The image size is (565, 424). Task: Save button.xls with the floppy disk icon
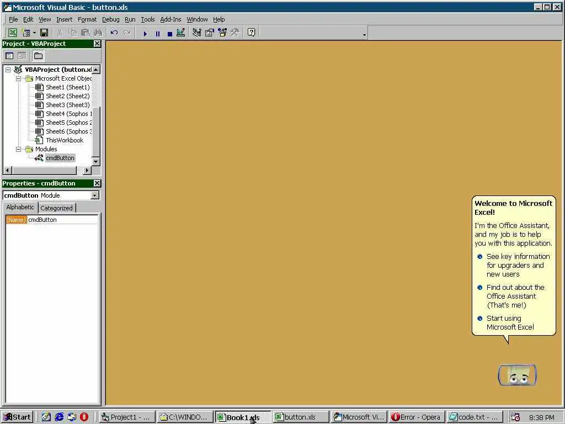pos(44,33)
